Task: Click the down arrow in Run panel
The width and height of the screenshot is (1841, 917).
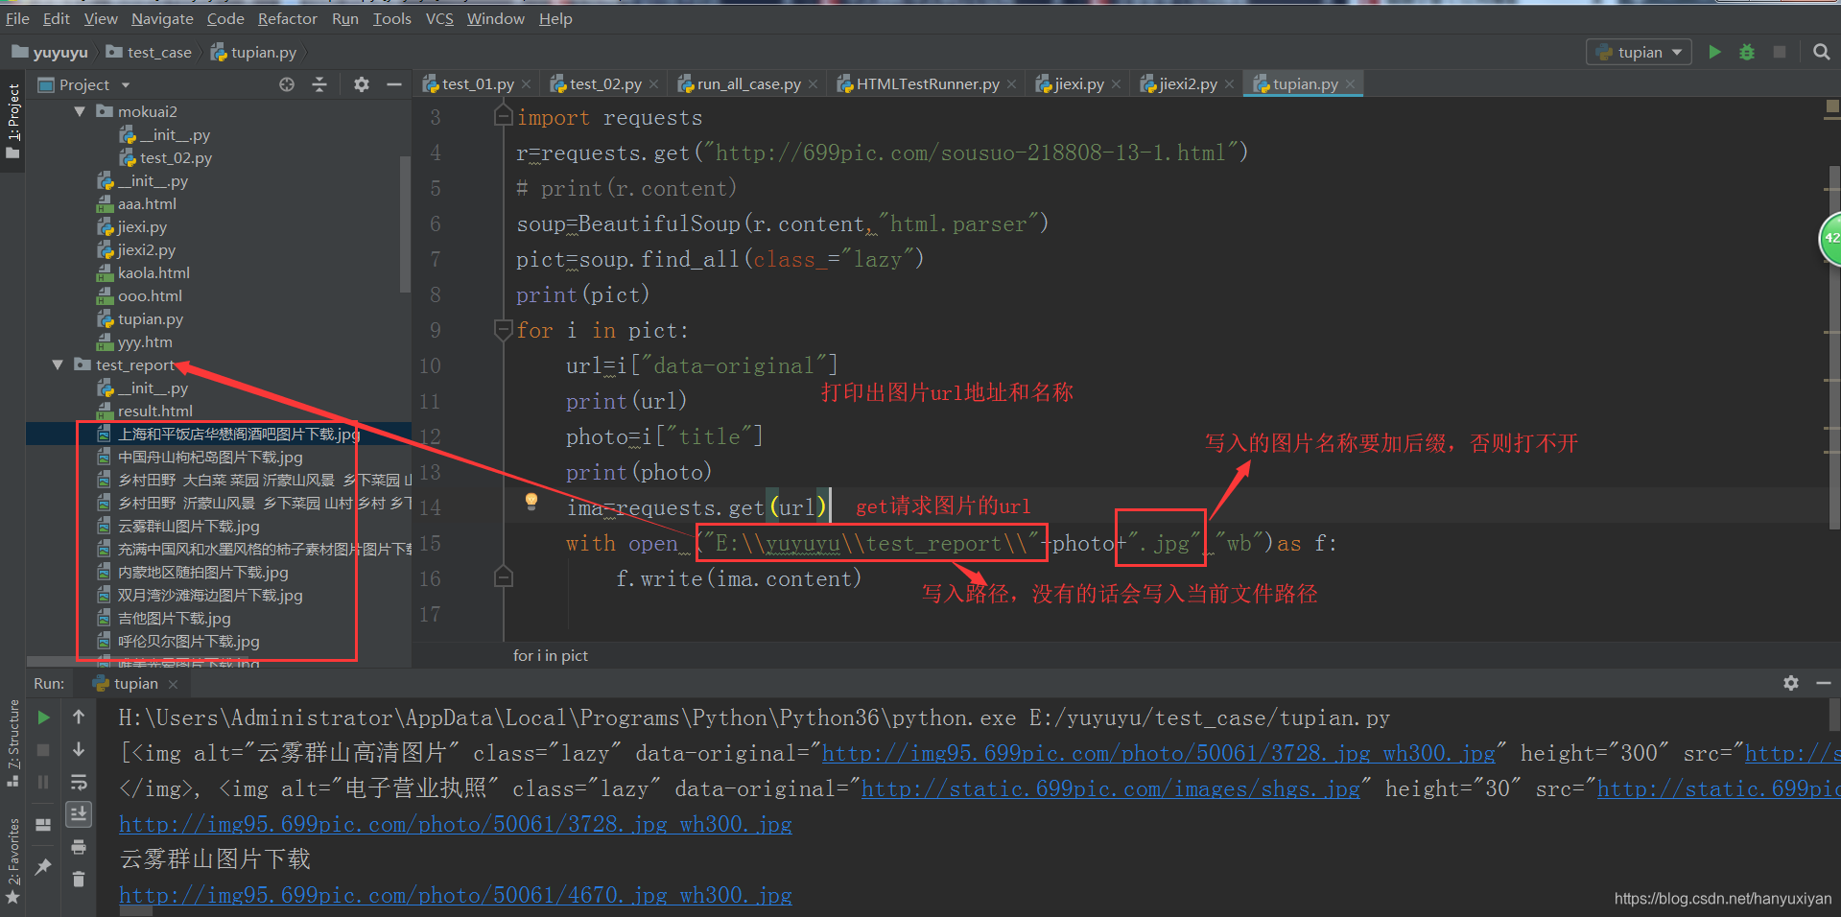Action: [x=79, y=749]
